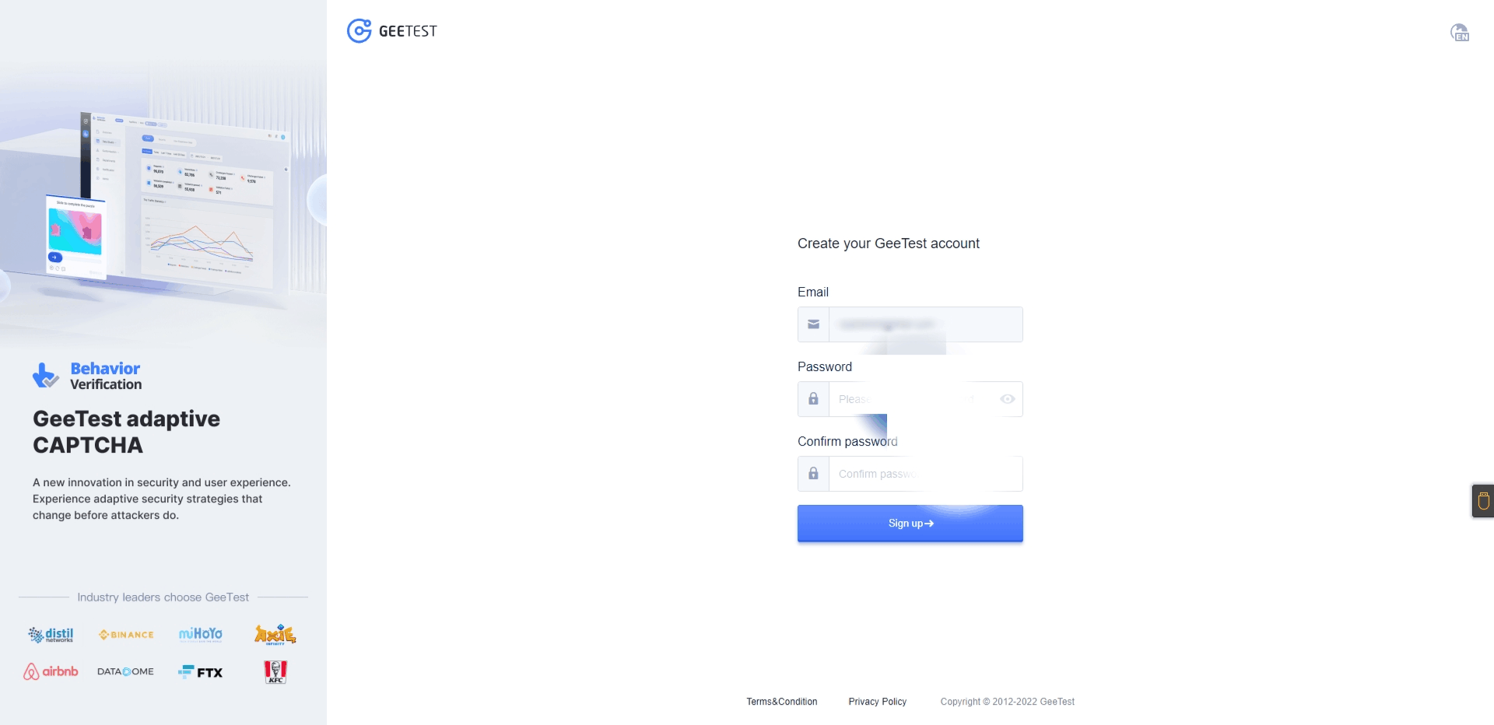Viewport: 1494px width, 725px height.
Task: Toggle password visibility with the eye icon
Action: [1007, 399]
